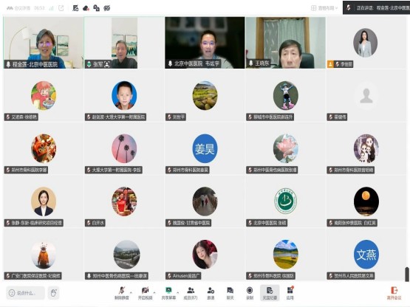
Task: Select the 姜昊 participant tile
Action: click(x=205, y=148)
